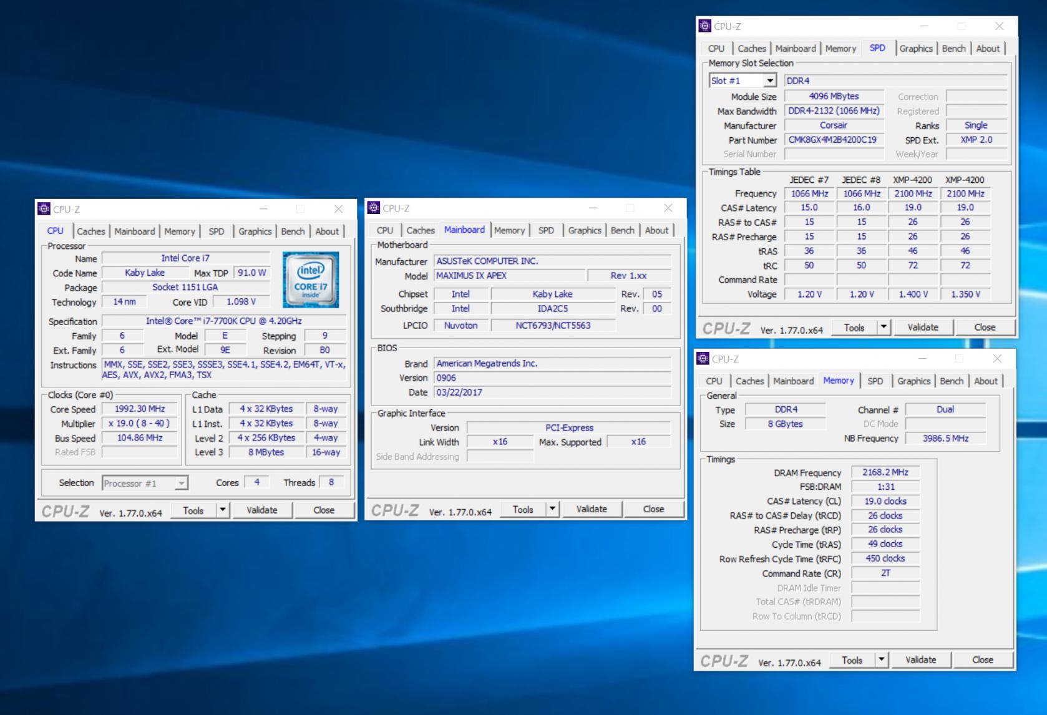Click Tools button in CPU window
The image size is (1047, 715).
193,510
